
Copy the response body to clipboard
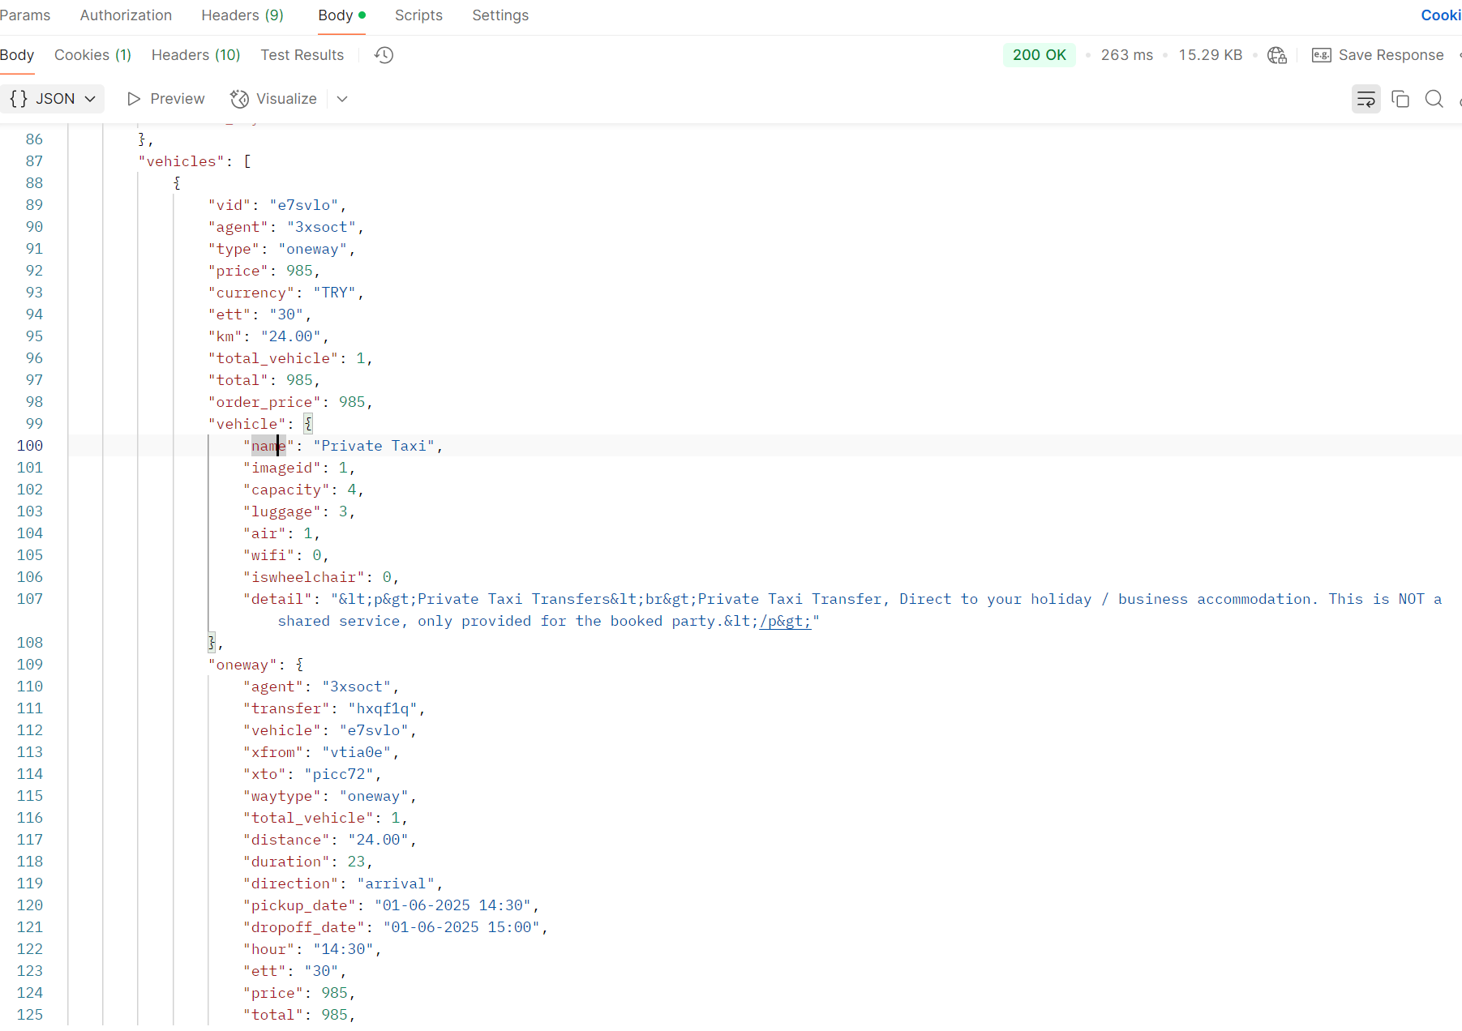[x=1400, y=99]
